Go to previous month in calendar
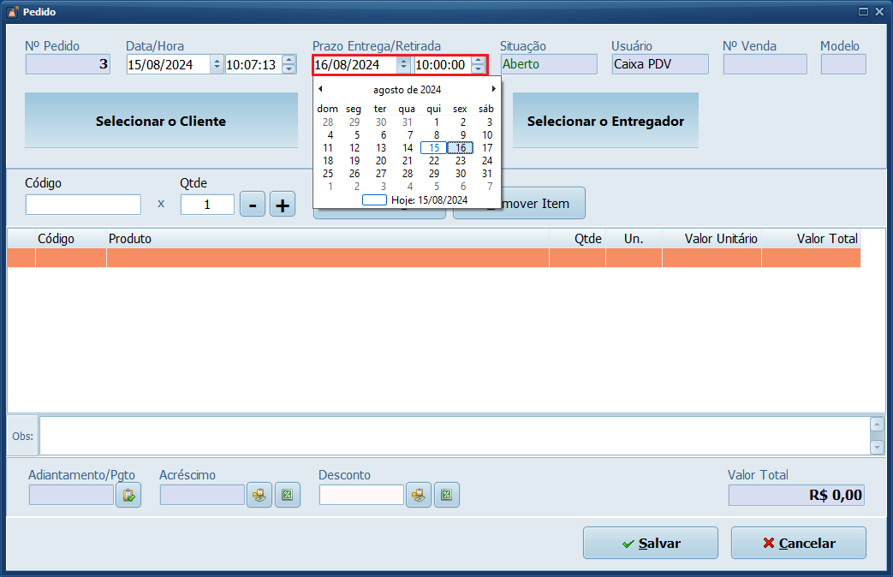893x577 pixels. coord(320,89)
